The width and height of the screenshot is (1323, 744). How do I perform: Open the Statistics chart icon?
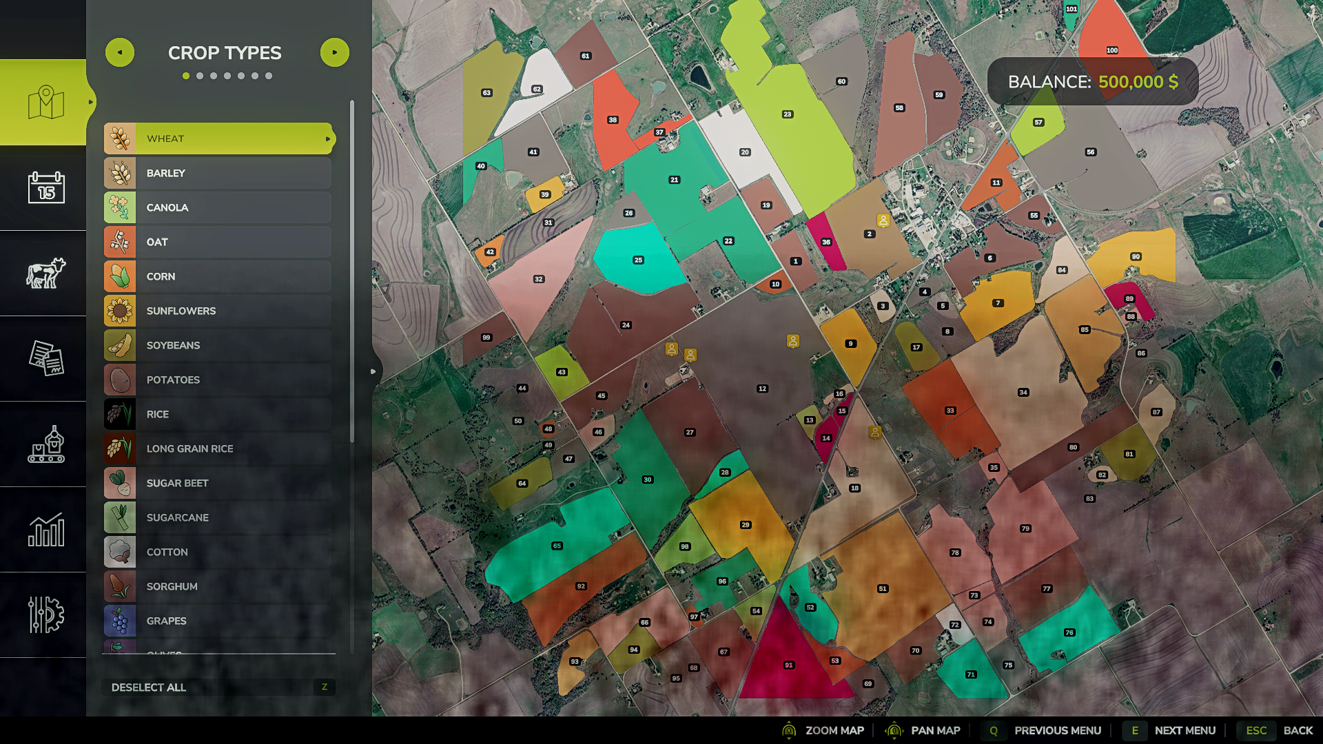46,530
